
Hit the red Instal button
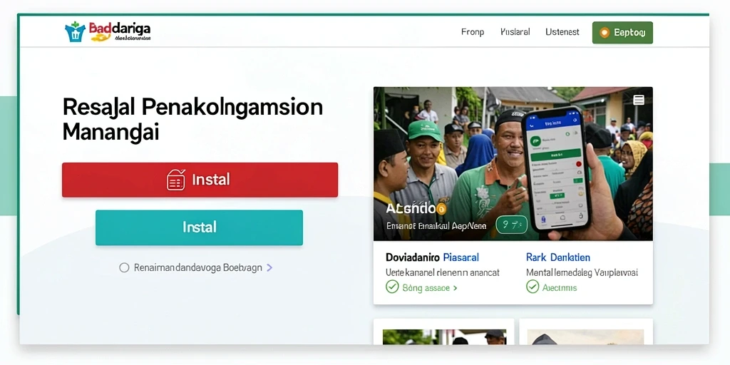(200, 180)
